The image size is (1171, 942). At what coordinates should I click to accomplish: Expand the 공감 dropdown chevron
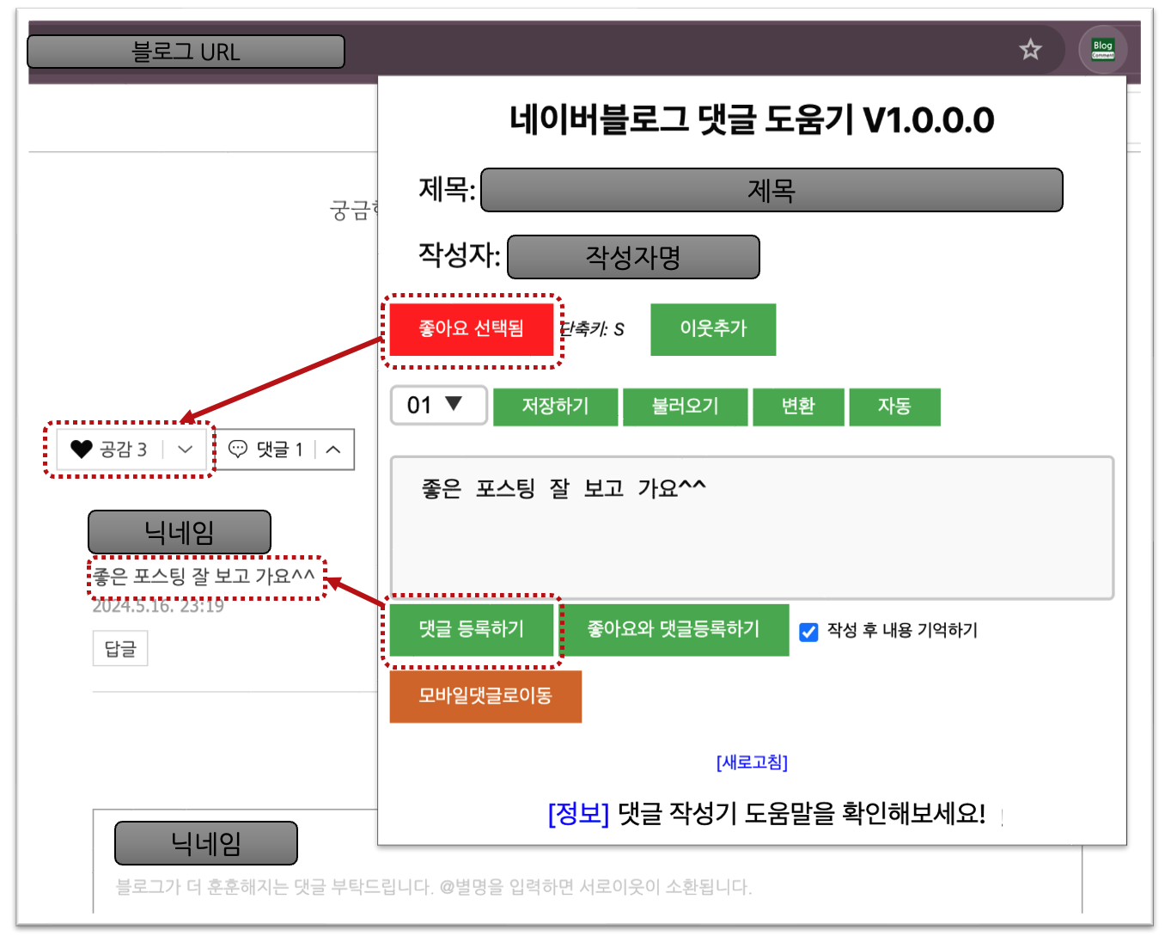pos(185,449)
